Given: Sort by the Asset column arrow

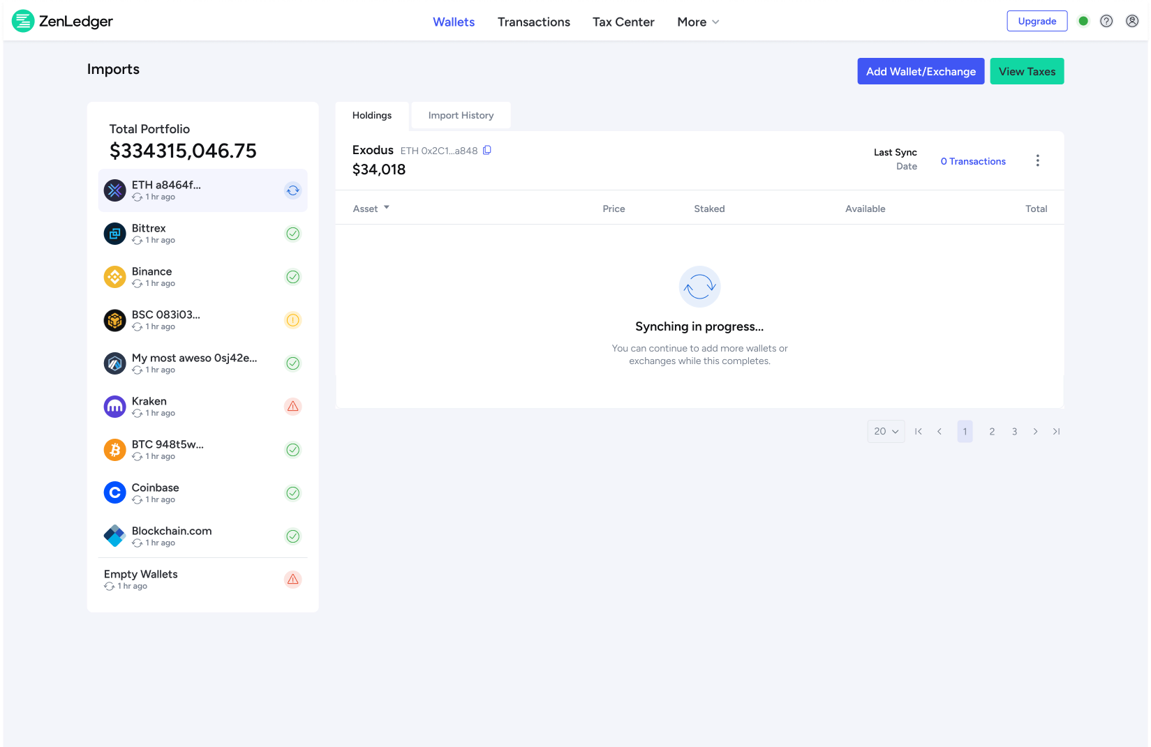Looking at the screenshot, I should pos(387,208).
